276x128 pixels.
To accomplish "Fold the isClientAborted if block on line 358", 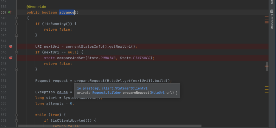I will coord(16,121).
